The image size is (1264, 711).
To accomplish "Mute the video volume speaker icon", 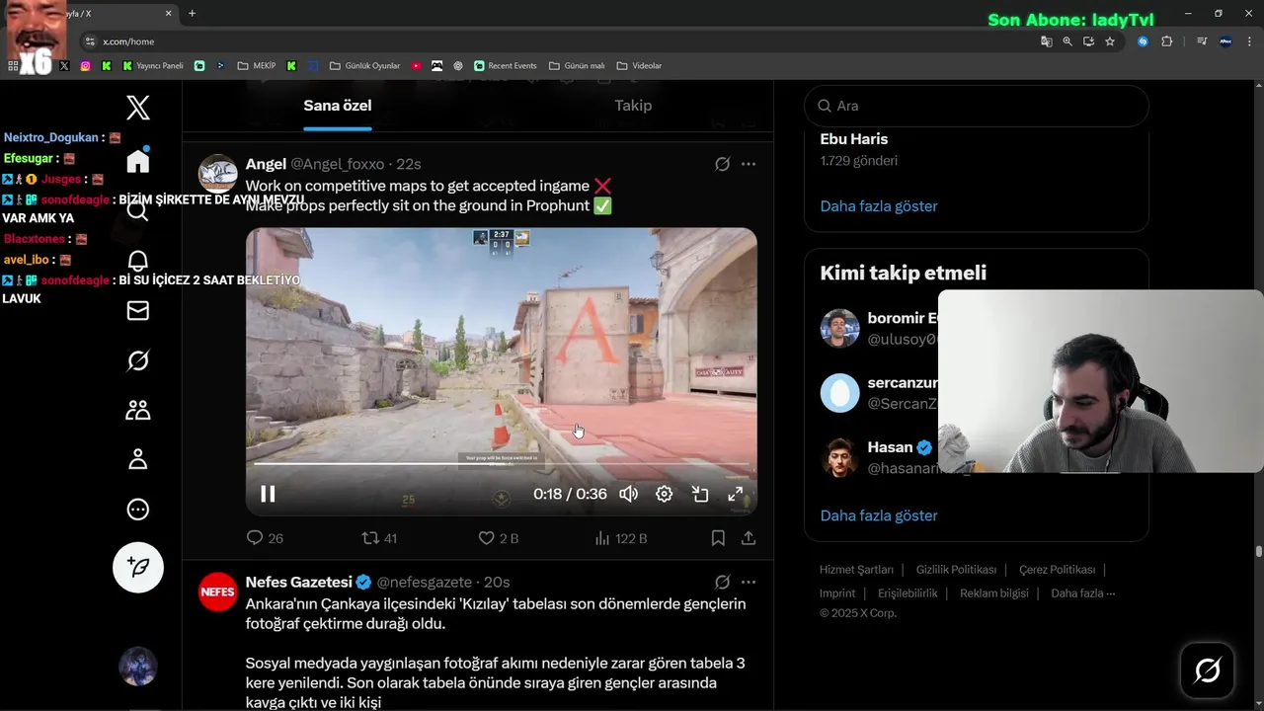I will (628, 494).
